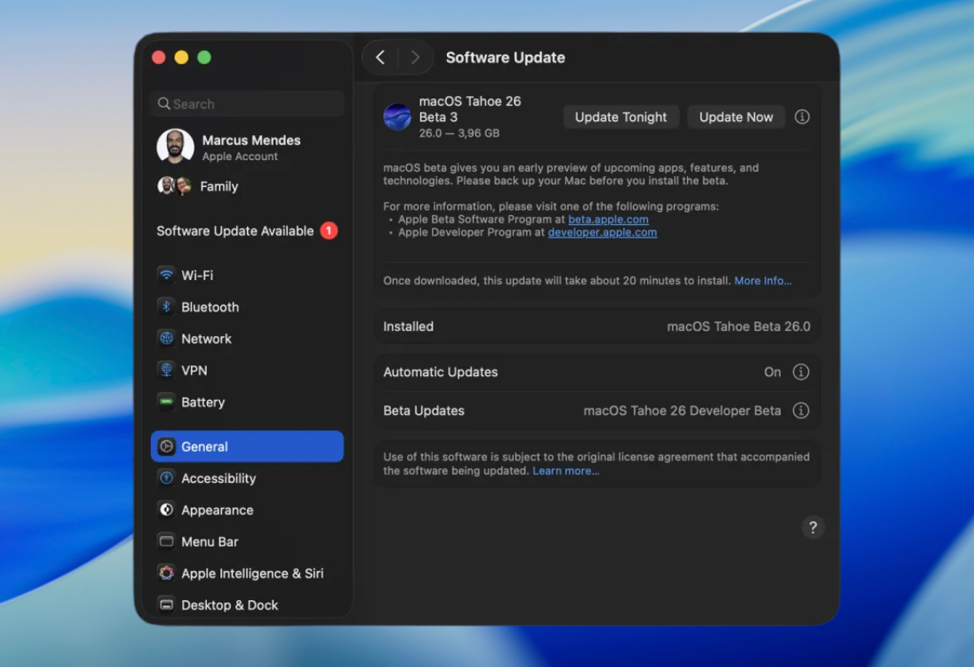Click the Update Now button

point(736,117)
